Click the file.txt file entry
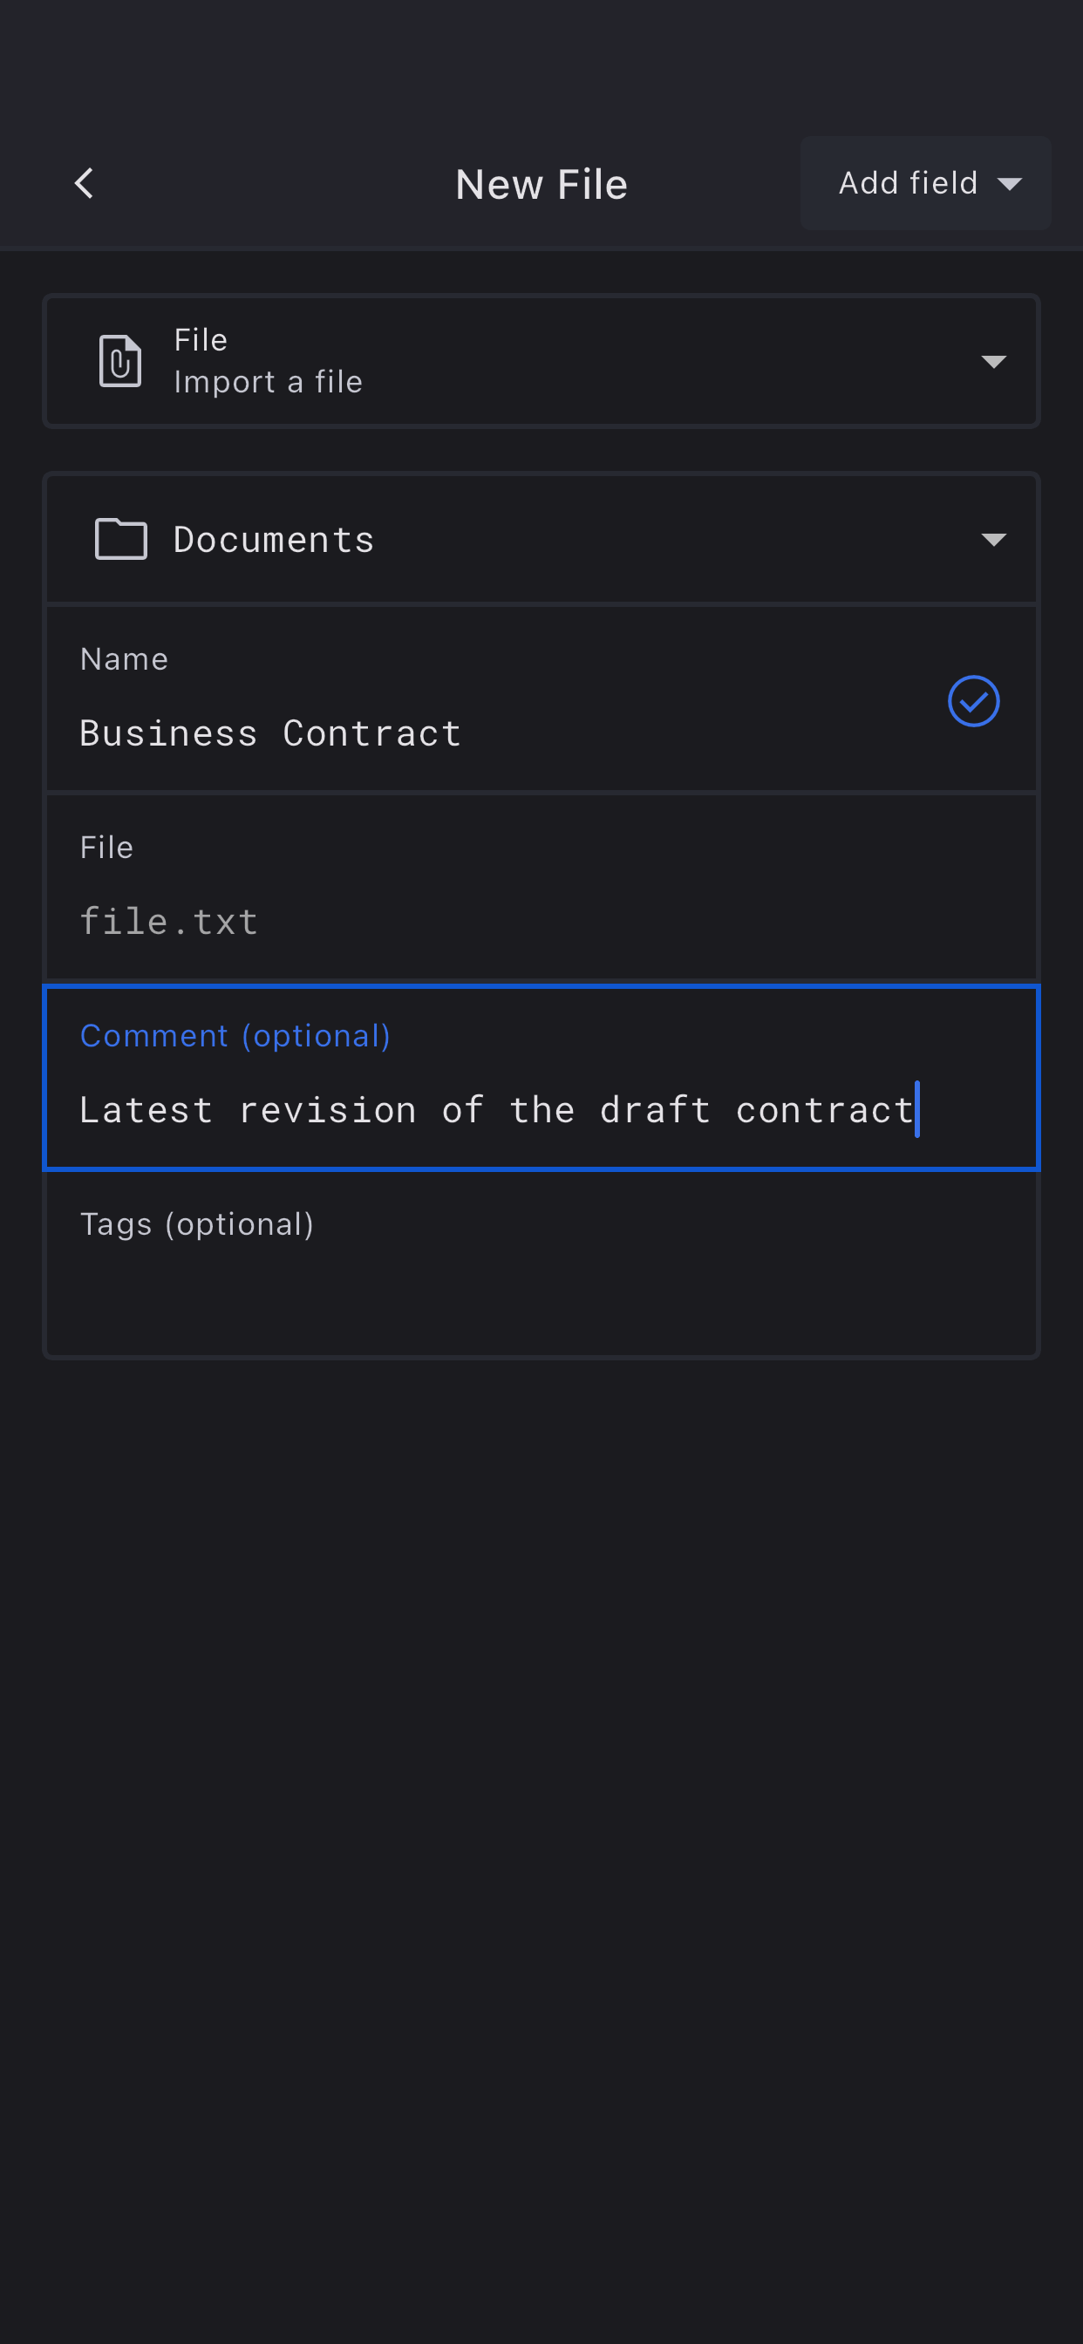The image size is (1083, 2344). [169, 922]
